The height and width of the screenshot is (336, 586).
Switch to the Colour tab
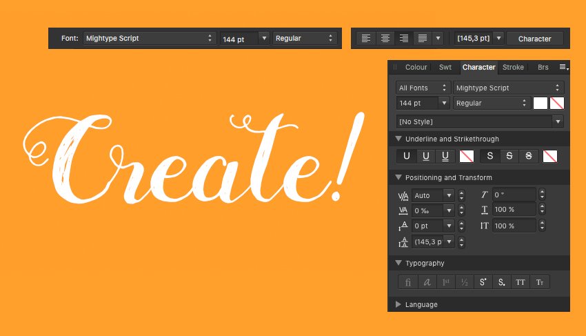pos(416,67)
